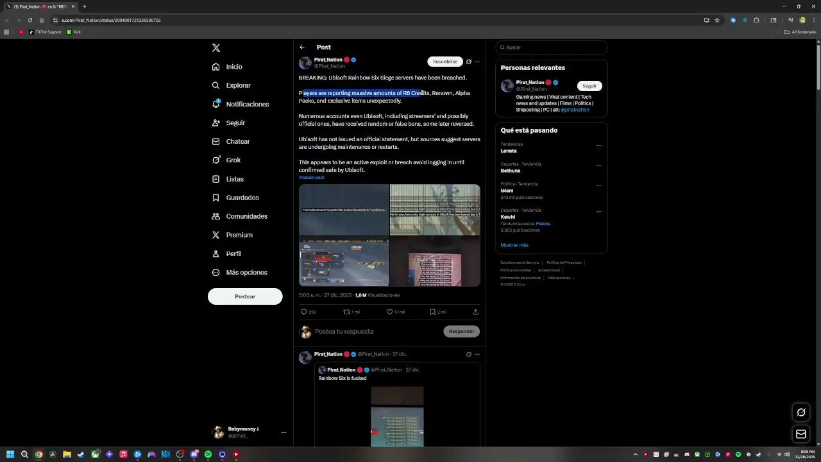Reload the page in the browser
The image size is (821, 462).
pyautogui.click(x=30, y=20)
